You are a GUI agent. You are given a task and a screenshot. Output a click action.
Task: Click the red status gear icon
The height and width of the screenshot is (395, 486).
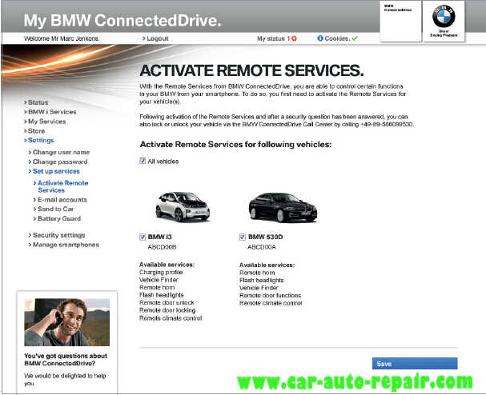(294, 38)
